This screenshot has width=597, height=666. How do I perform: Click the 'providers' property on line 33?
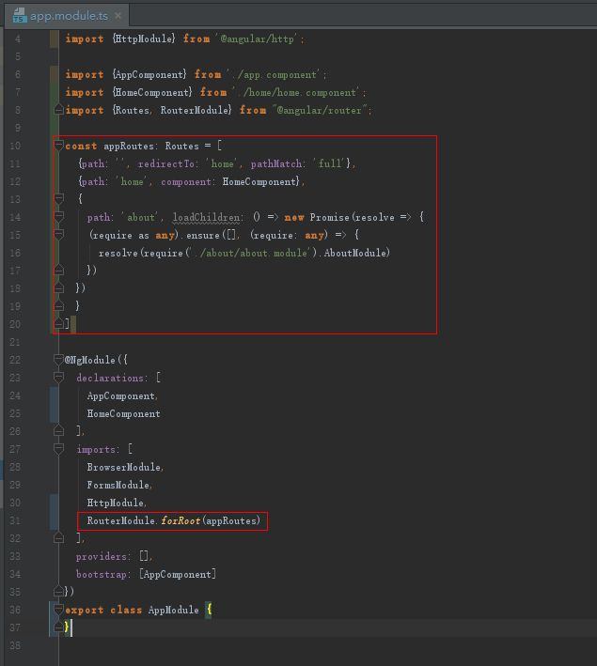click(102, 556)
